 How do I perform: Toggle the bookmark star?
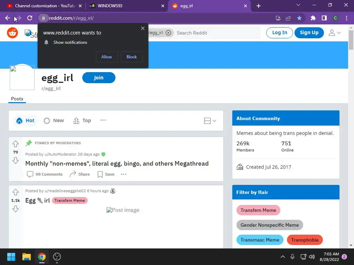(299, 18)
